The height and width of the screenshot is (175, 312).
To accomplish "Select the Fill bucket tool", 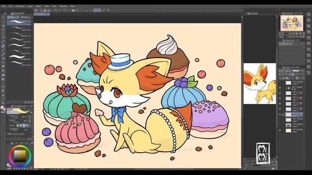I will (x=3, y=75).
